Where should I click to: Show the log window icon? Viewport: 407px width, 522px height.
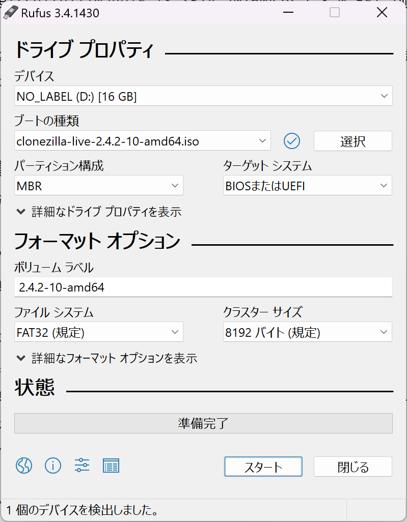coord(111,466)
